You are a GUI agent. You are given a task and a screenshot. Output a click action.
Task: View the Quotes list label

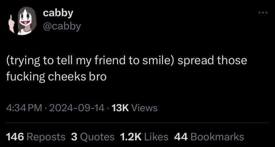[97, 137]
